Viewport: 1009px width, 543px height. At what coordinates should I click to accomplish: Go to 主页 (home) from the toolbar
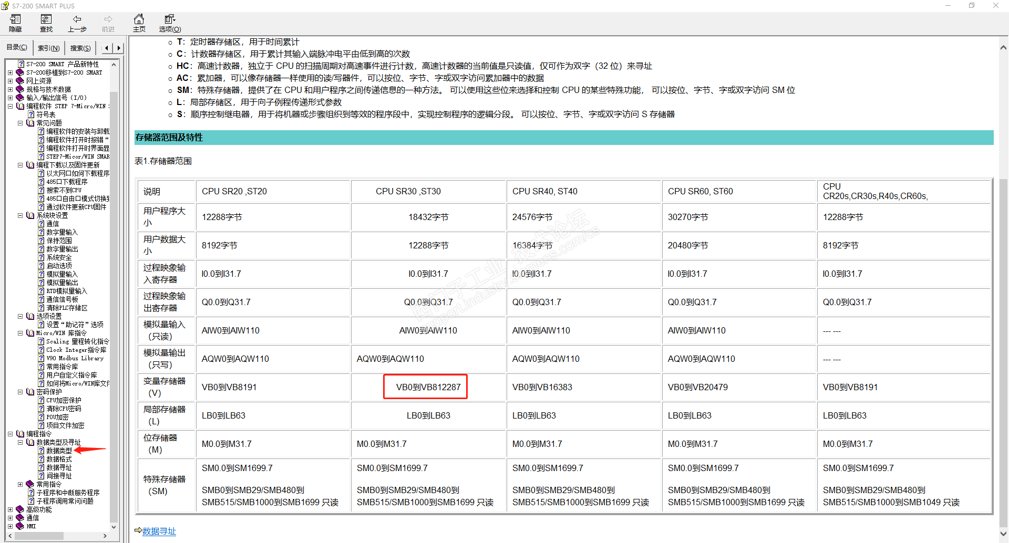tap(139, 19)
